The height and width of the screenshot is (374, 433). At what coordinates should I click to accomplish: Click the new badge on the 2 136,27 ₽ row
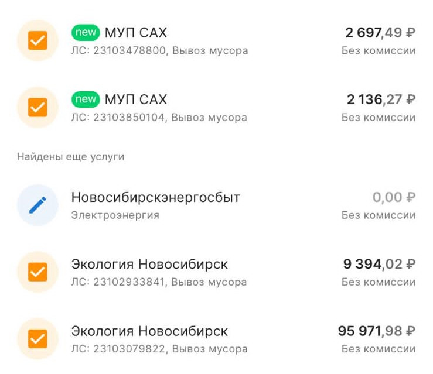pos(86,99)
